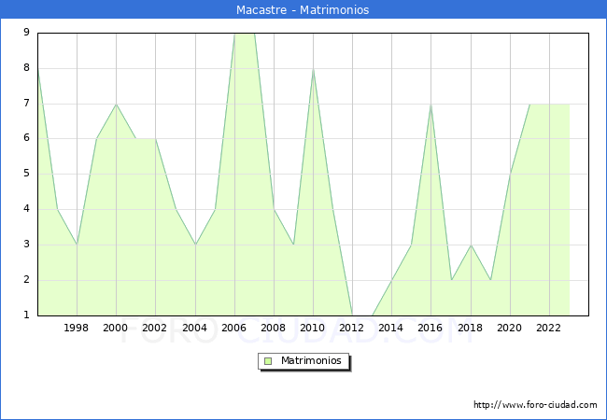Click the 1998 label on x-axis
The image size is (607, 420).
coord(77,328)
